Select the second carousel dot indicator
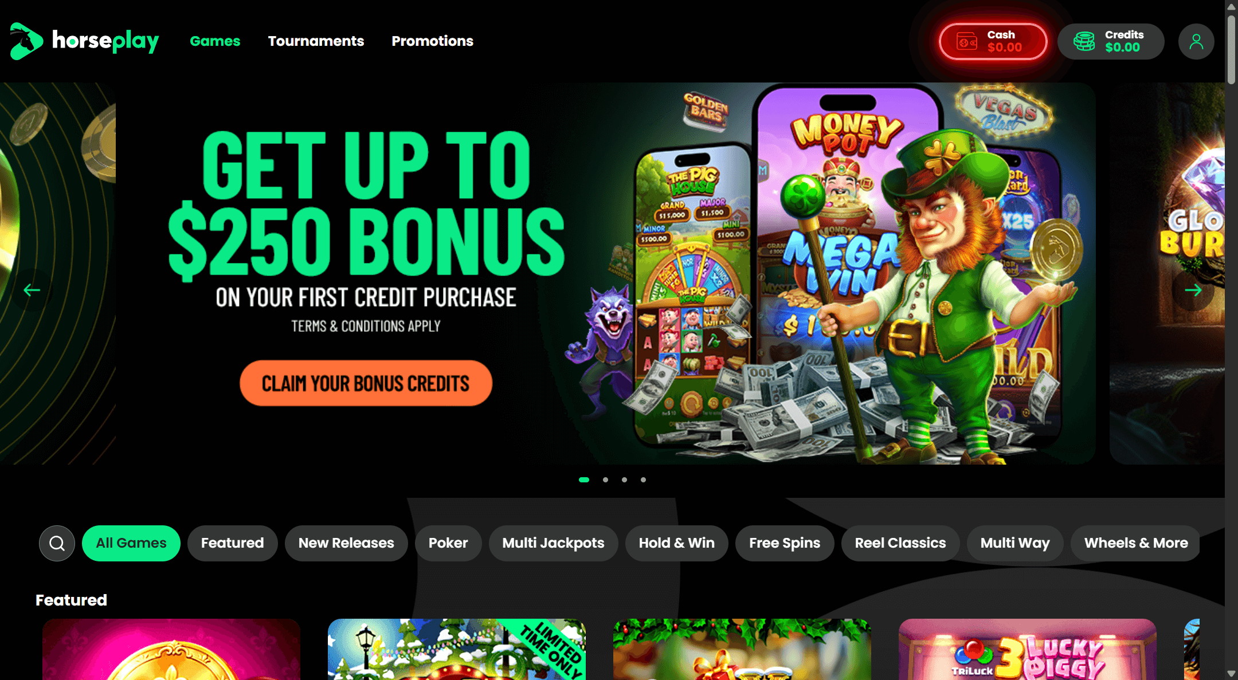This screenshot has height=680, width=1238. pyautogui.click(x=605, y=479)
